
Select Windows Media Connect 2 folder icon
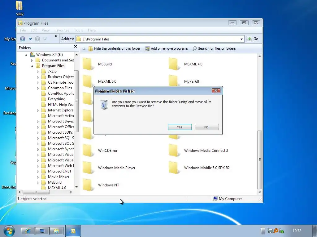174,151
